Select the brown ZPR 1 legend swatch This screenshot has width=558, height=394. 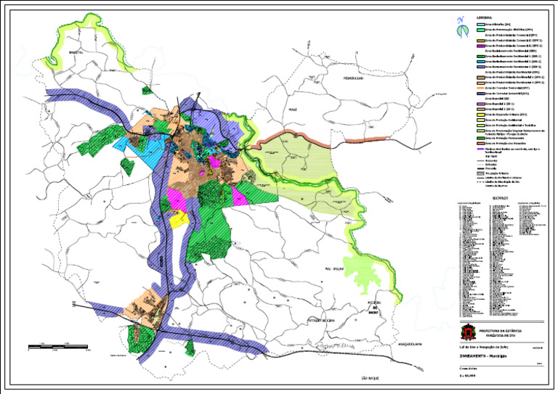(x=481, y=78)
